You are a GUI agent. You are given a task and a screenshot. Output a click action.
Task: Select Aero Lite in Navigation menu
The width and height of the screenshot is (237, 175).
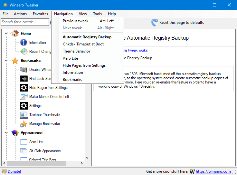pos(88,58)
